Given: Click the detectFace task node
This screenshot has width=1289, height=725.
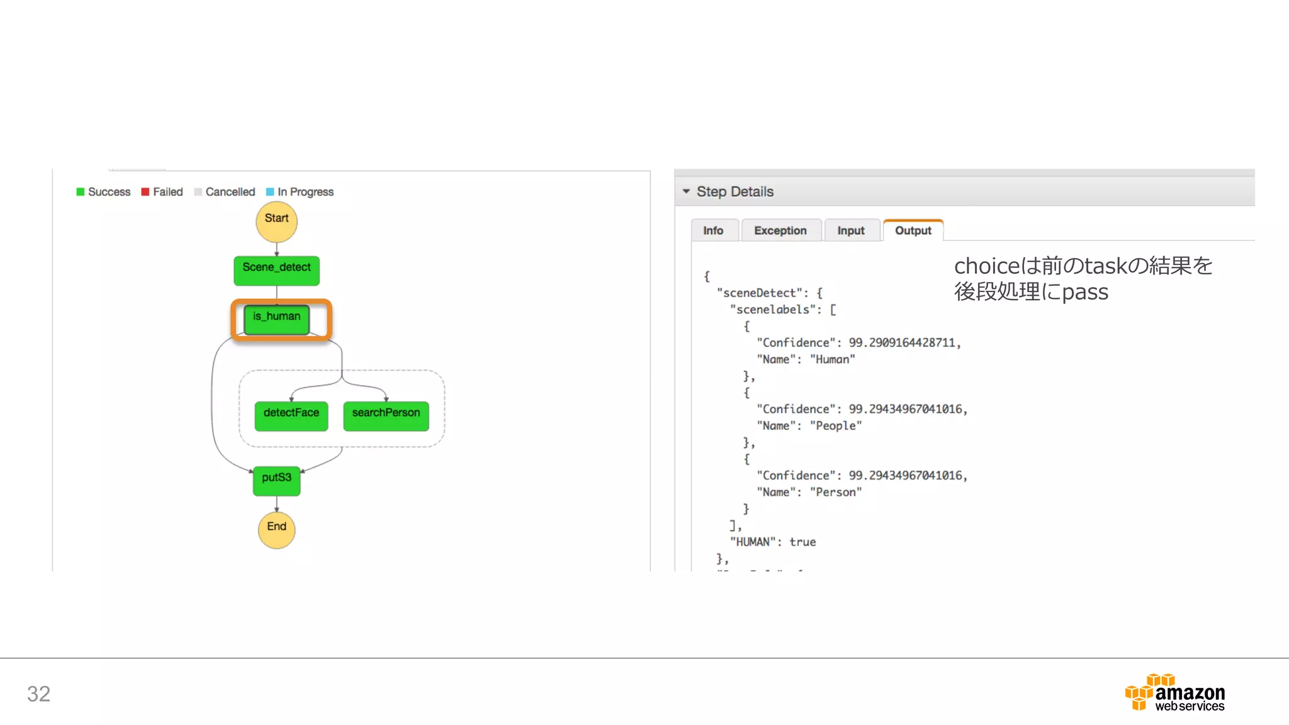Looking at the screenshot, I should pyautogui.click(x=291, y=415).
